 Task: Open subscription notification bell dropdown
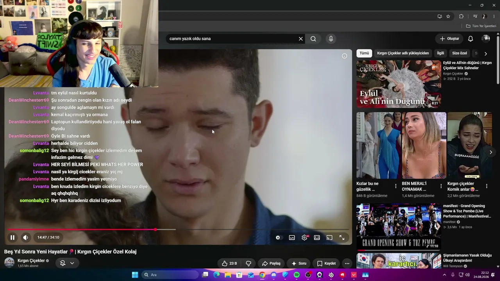[x=67, y=263]
